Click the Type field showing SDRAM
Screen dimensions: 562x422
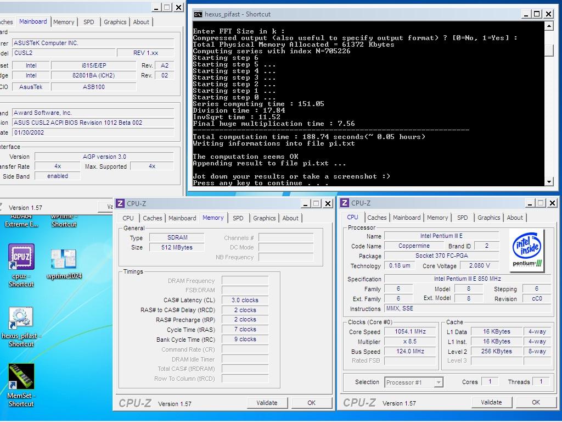pyautogui.click(x=177, y=237)
